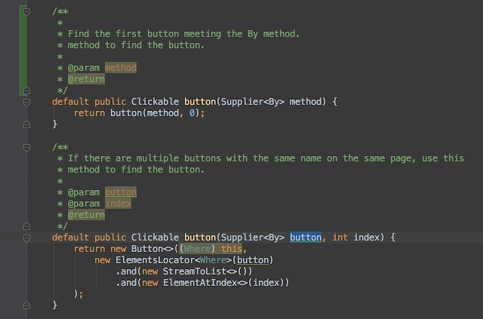
Task: Fold the button(Supplier<By> button, int index) method
Action: 27,238
